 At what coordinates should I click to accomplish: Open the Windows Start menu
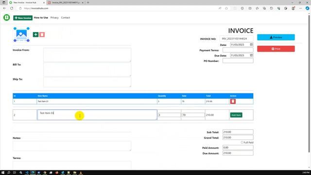(3, 173)
